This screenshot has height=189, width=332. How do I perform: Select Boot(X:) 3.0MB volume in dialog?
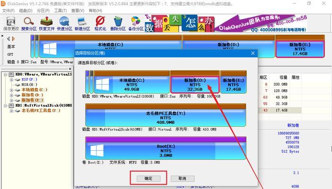coord(166,148)
